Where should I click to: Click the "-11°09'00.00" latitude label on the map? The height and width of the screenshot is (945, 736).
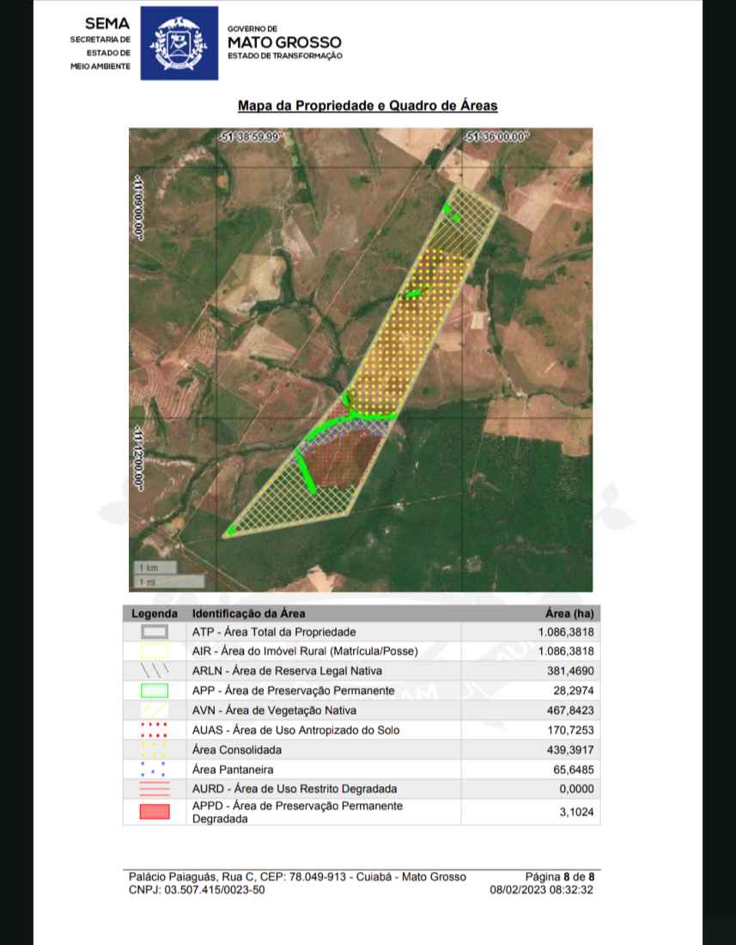tap(138, 208)
